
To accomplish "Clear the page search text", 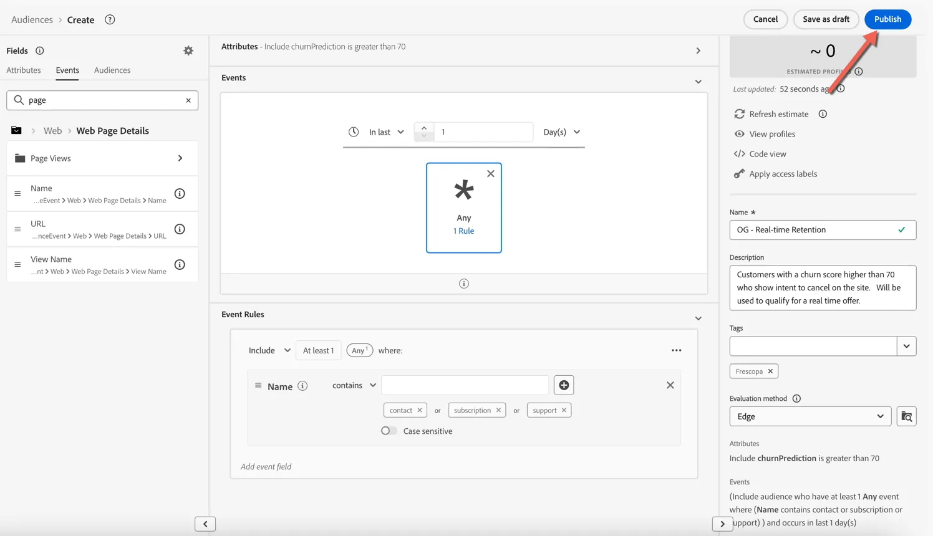I will 188,100.
